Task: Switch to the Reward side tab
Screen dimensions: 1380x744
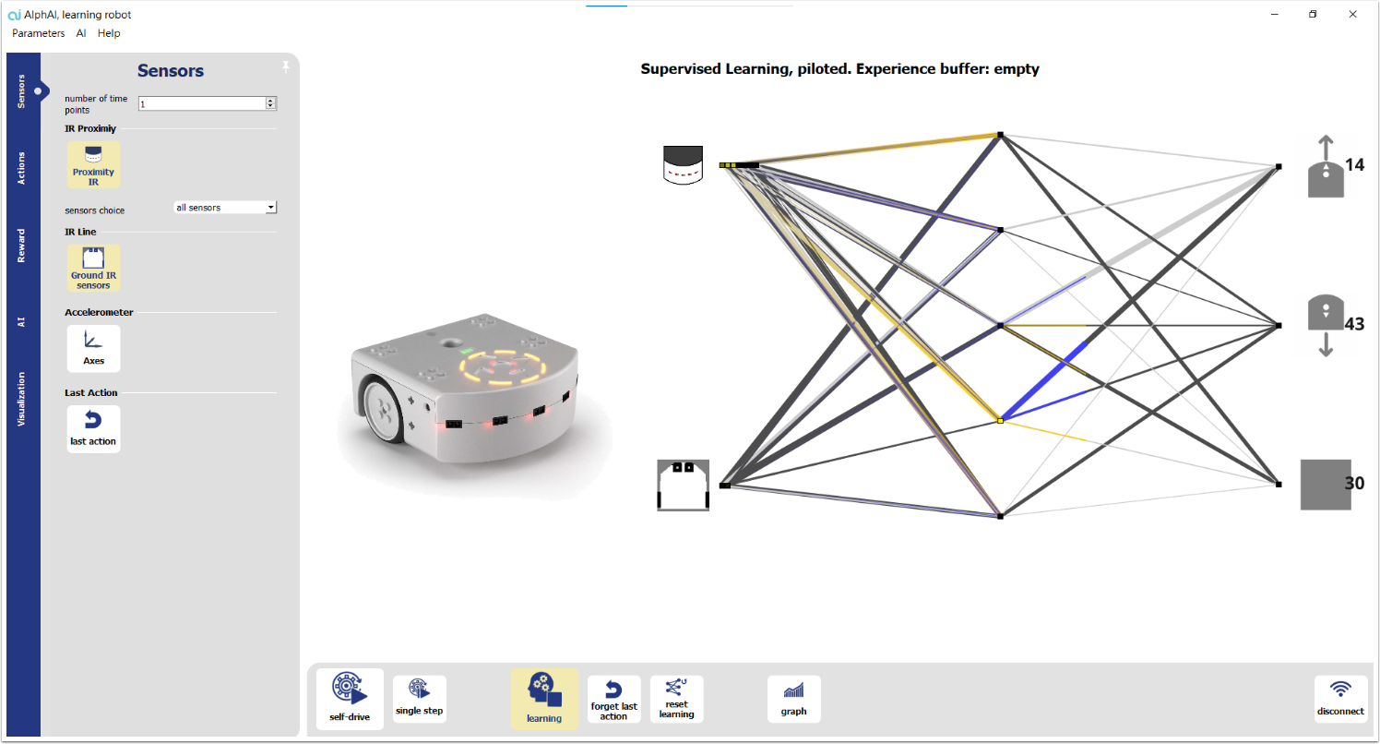Action: click(23, 246)
